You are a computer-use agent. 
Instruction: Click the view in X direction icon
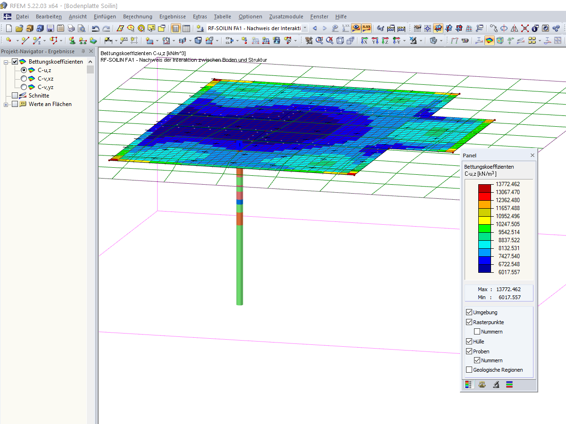point(364,41)
